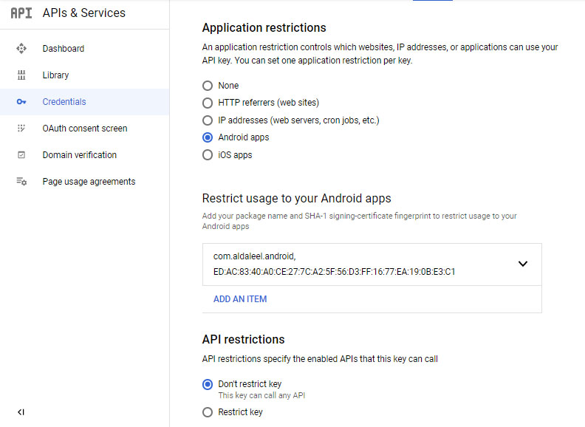This screenshot has height=427, width=585.
Task: Choose the Restrict key option
Action: point(208,412)
